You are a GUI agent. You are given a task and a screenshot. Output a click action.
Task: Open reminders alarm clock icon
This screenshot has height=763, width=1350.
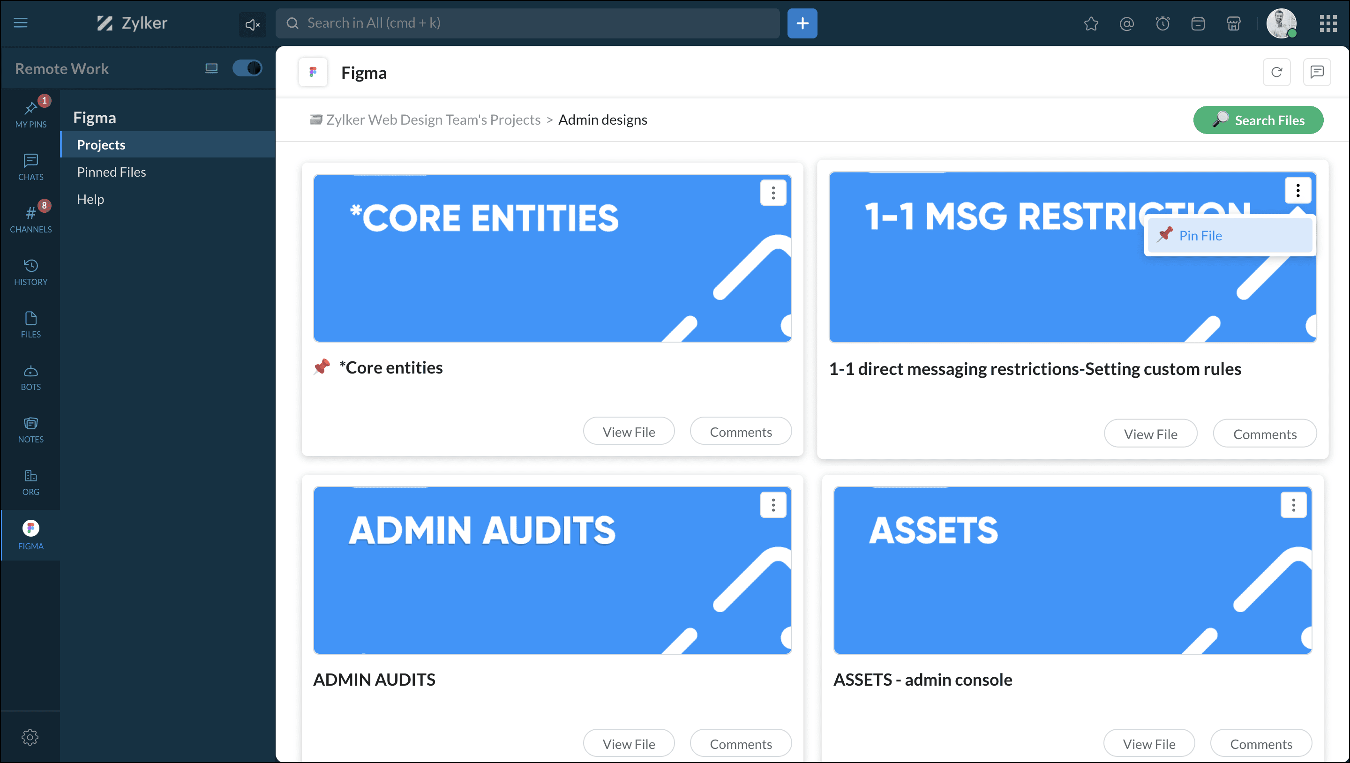click(1162, 23)
